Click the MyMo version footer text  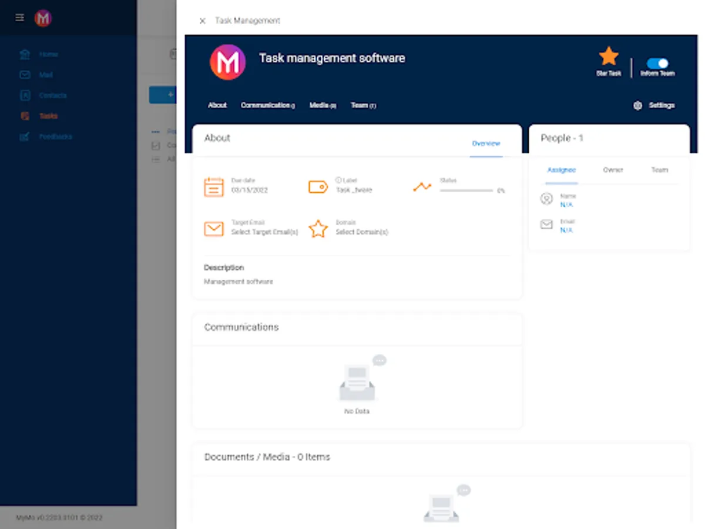59,518
